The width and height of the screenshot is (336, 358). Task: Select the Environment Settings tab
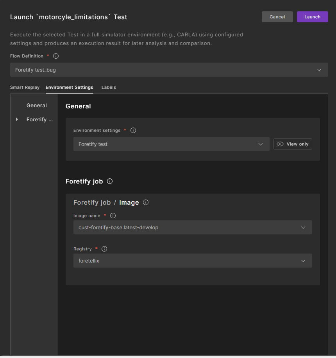click(x=69, y=87)
